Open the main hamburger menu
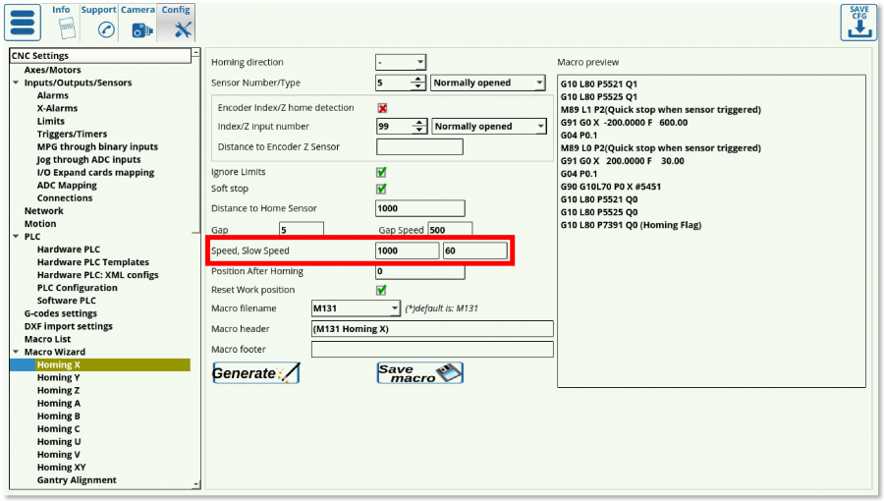The width and height of the screenshot is (884, 501). [23, 22]
